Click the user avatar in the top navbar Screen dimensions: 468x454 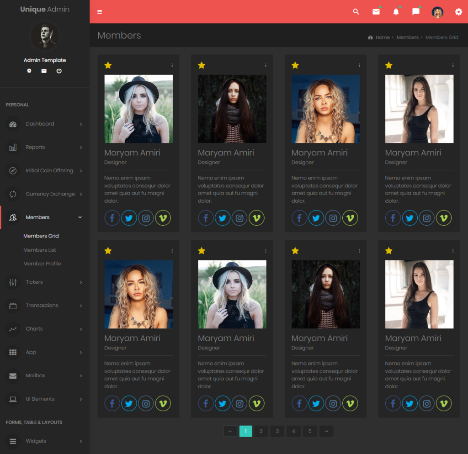click(x=437, y=11)
